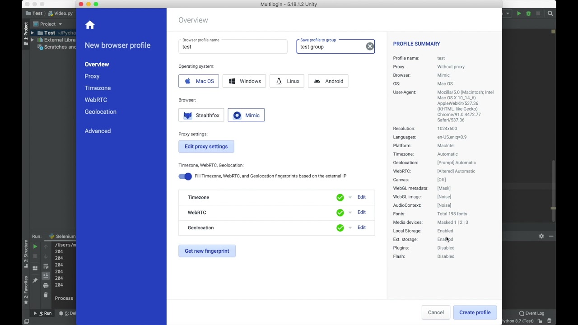Toggle Fill Timezone, WebRTC, Geolocation switch
This screenshot has width=578, height=325.
185,176
